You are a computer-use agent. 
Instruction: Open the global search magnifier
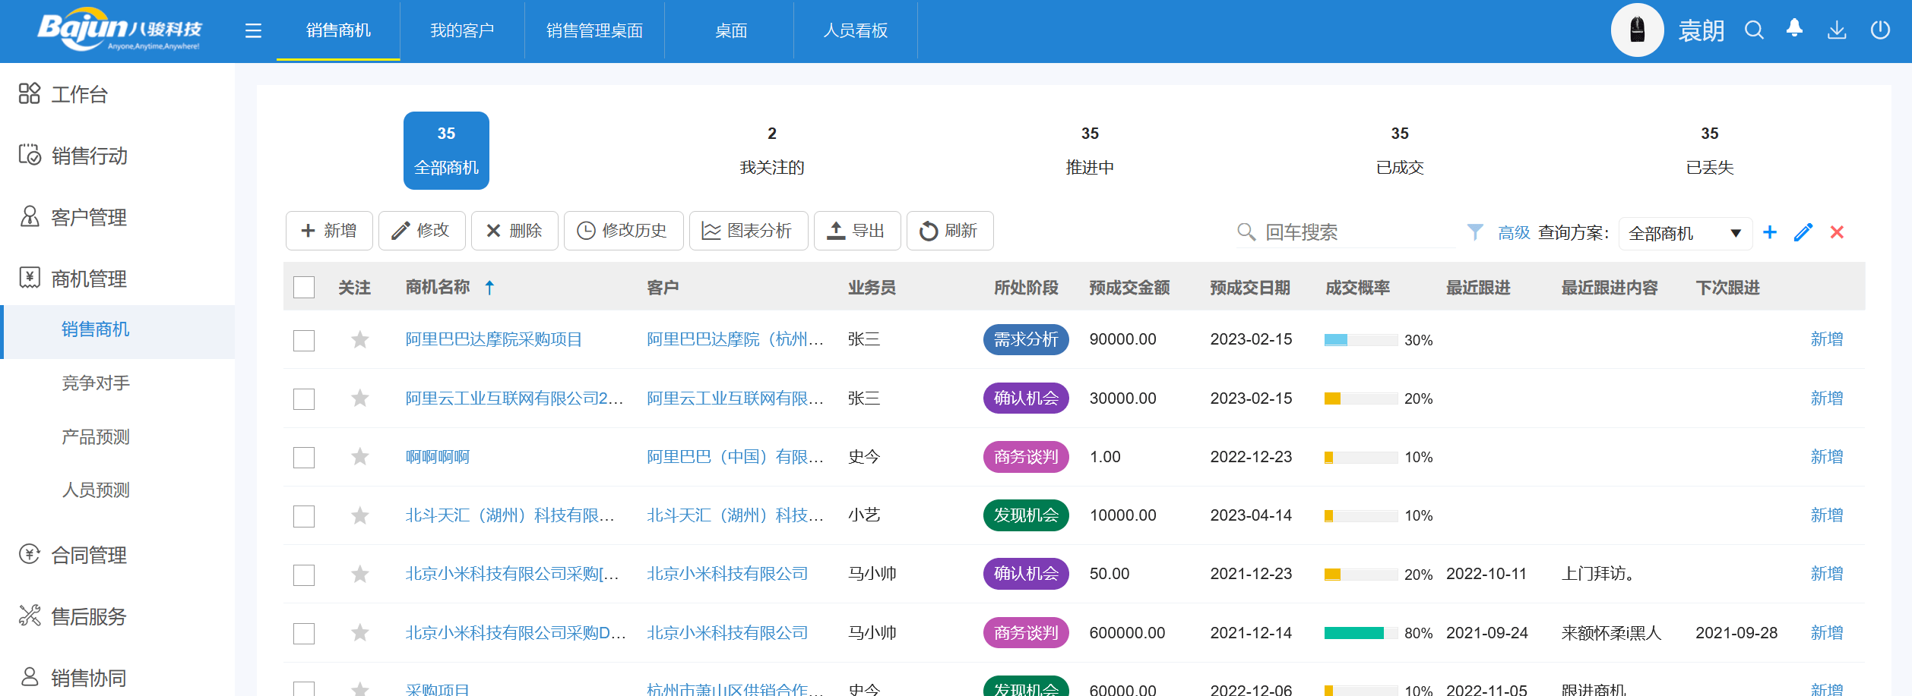click(1754, 30)
